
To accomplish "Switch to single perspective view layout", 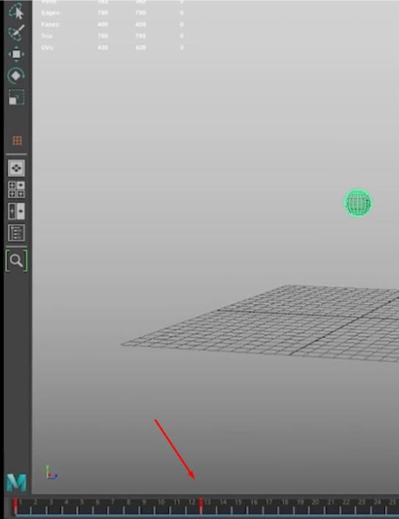I will [x=16, y=168].
